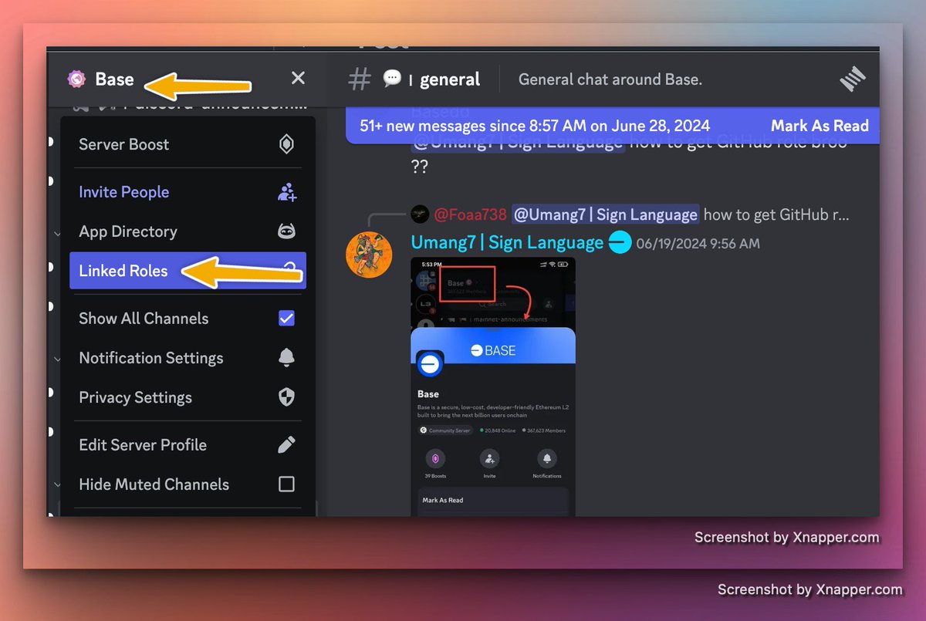
Task: Click the Show All Channels label
Action: [x=144, y=318]
